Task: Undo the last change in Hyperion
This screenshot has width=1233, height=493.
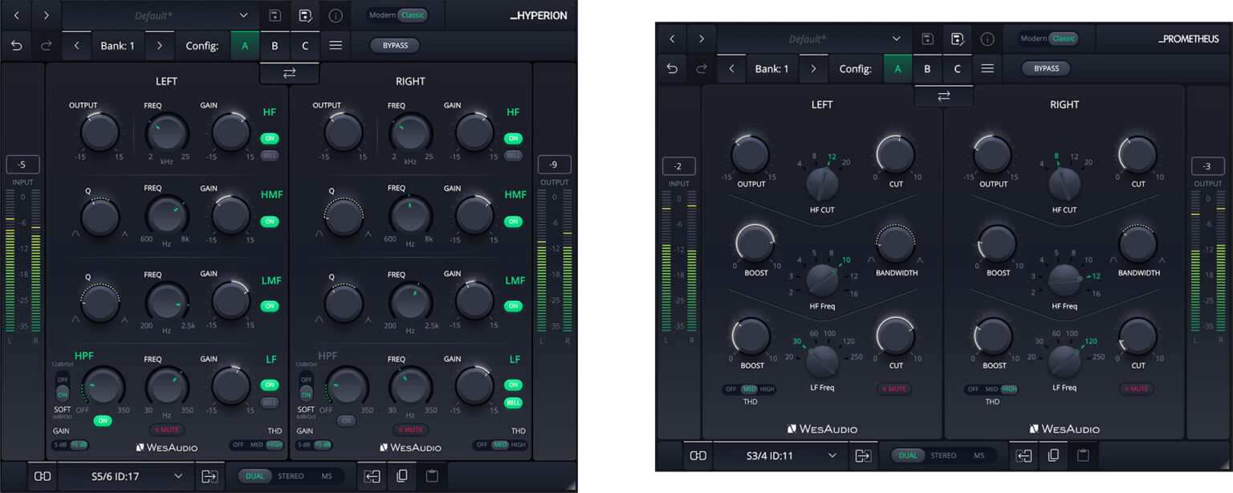Action: (16, 46)
